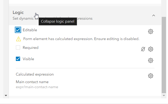Select the Main contact name expression
This screenshot has width=168, height=104.
32,82
